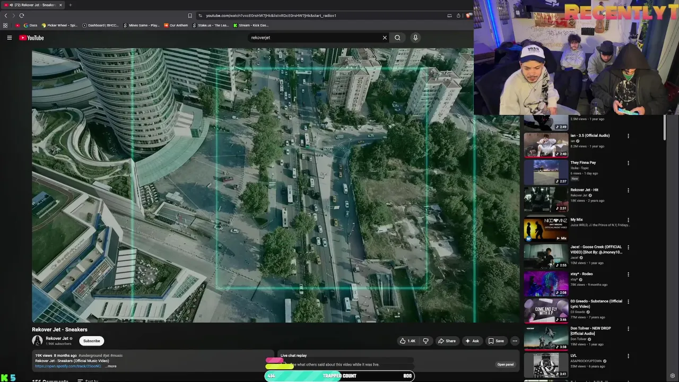Like the video showing 1.4K likes

coord(407,341)
